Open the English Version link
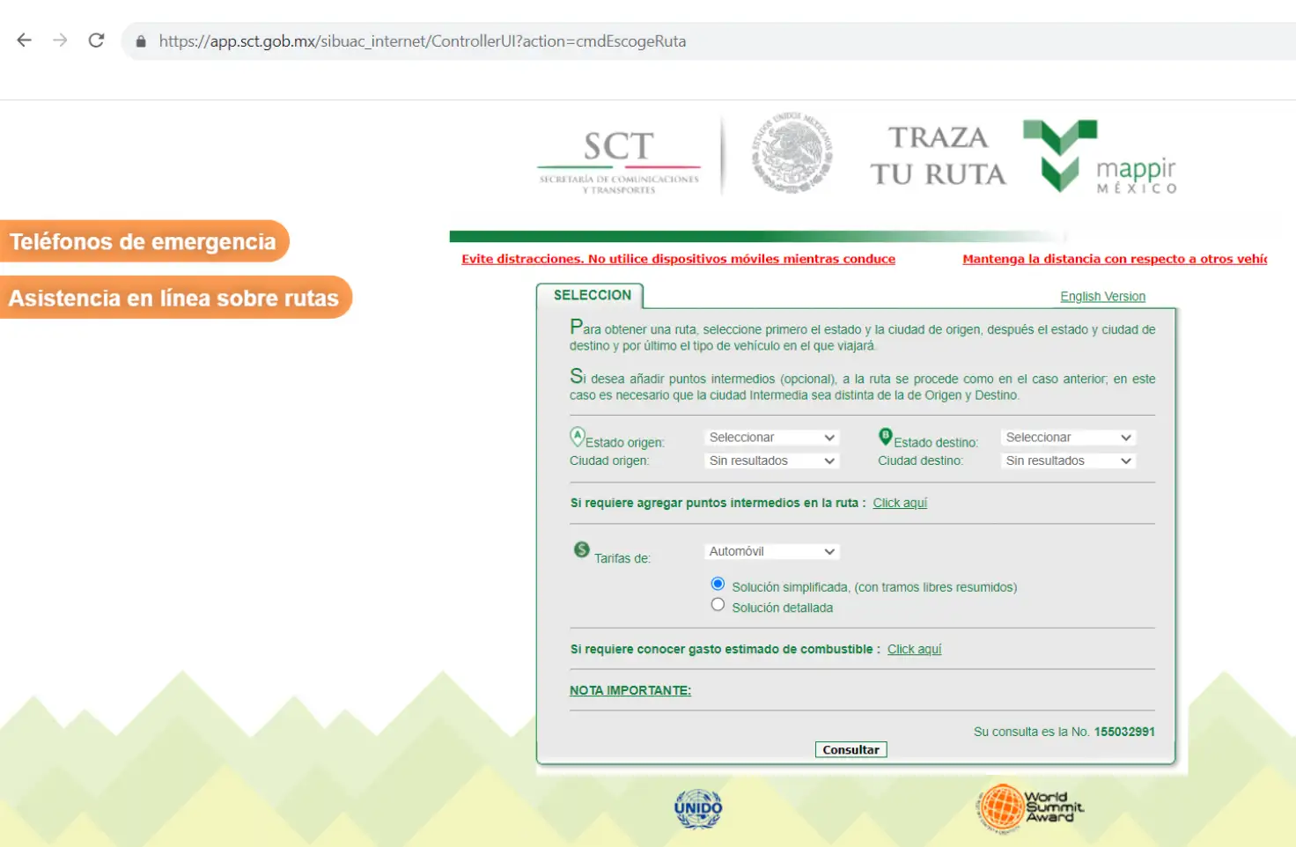This screenshot has height=847, width=1296. [x=1102, y=296]
